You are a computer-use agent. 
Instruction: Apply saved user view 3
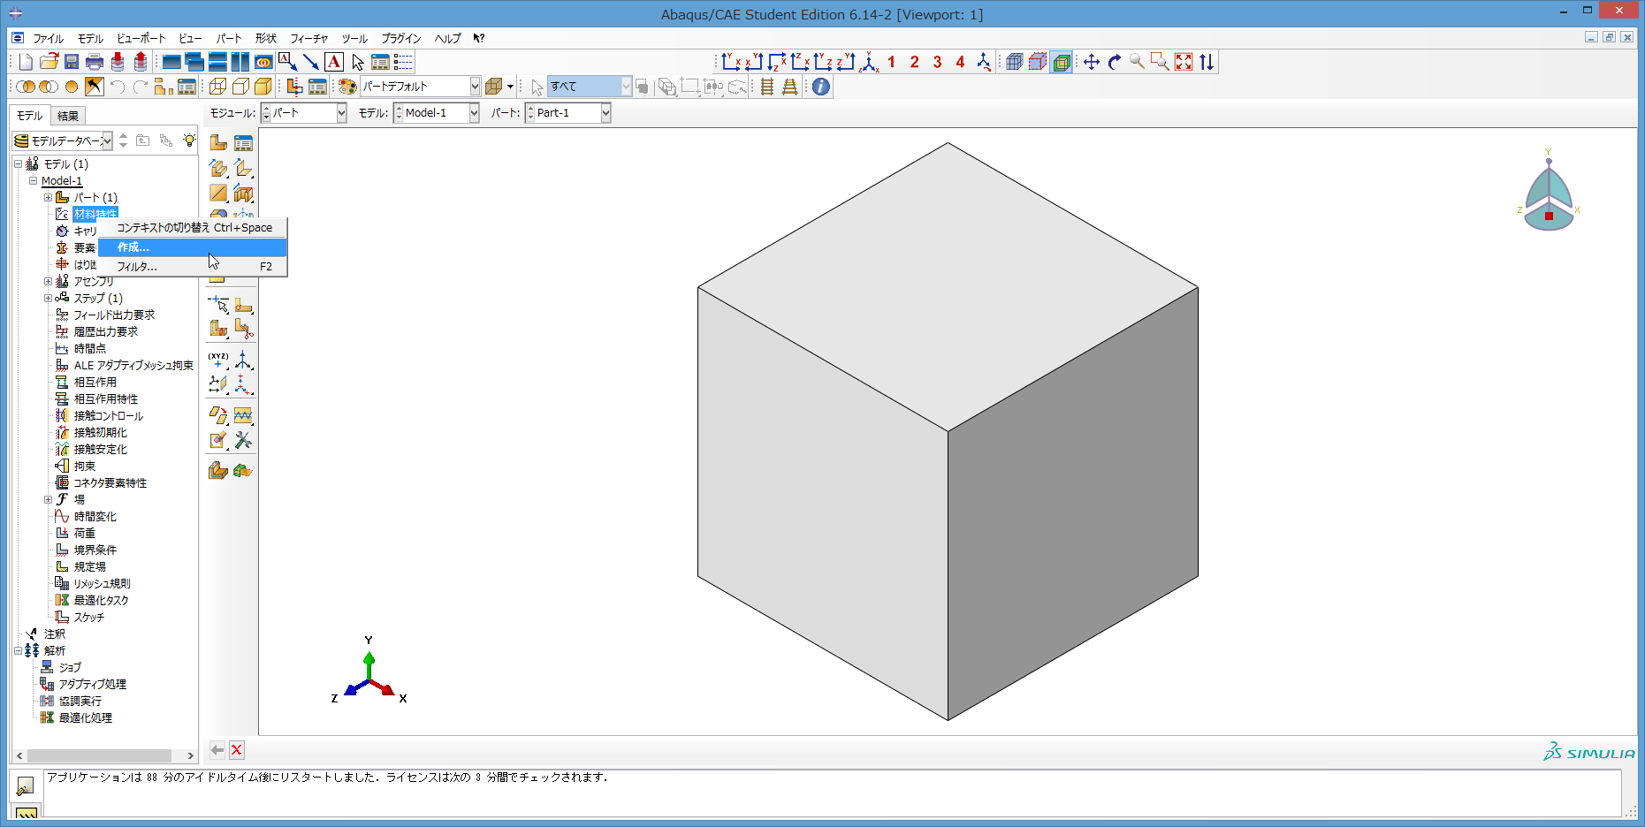tap(937, 62)
